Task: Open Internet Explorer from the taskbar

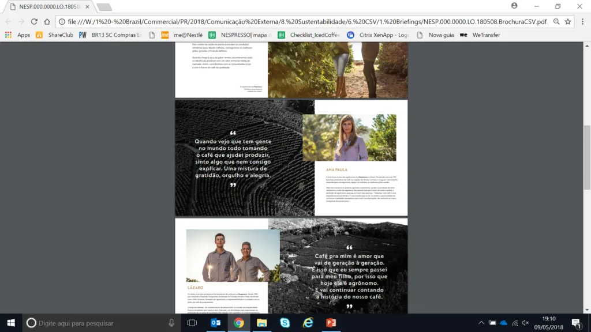Action: point(308,323)
